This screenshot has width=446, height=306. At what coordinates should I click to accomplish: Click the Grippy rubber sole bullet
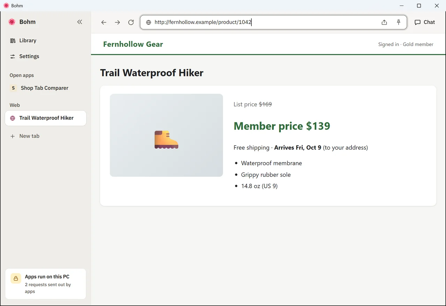point(266,175)
